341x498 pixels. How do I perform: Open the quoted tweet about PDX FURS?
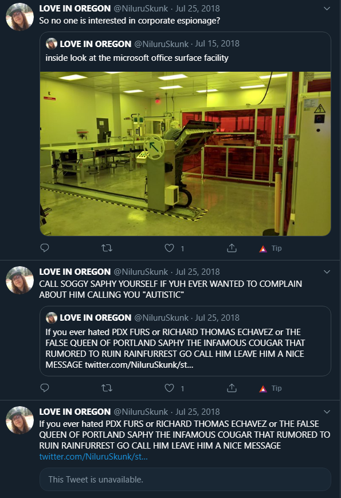click(185, 341)
